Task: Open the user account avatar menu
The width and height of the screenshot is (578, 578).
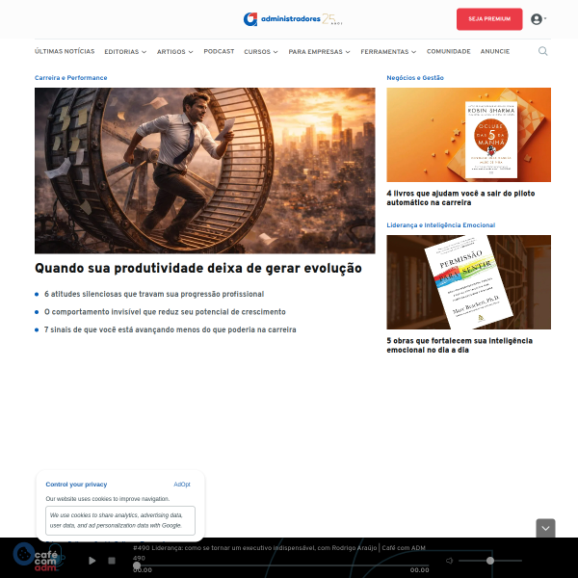Action: (537, 19)
